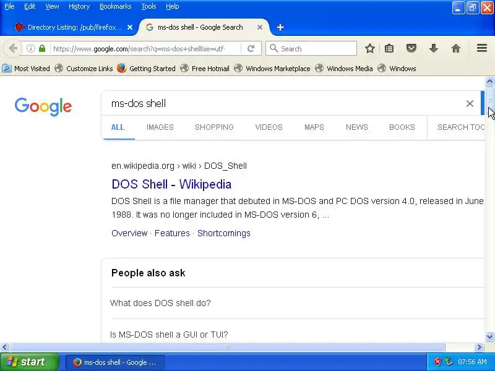Clear the Google search query with X
Viewport: 495px width, 371px height.
point(470,103)
